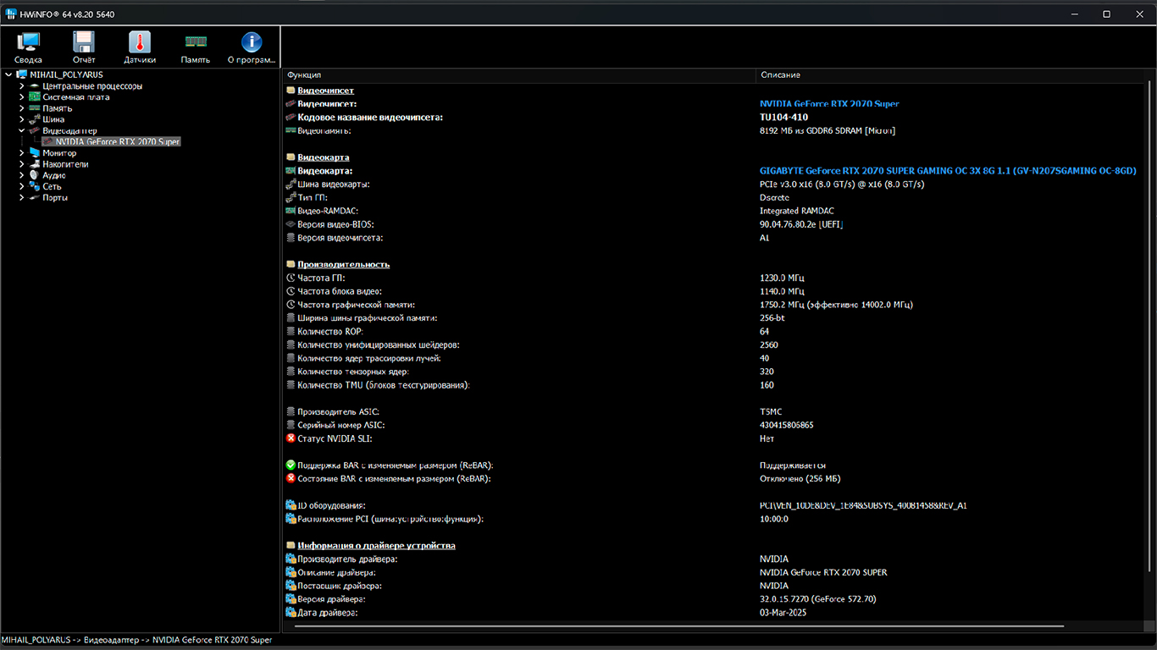Click the clock icon next to Частота блока видео
1157x650 pixels.
pos(291,291)
